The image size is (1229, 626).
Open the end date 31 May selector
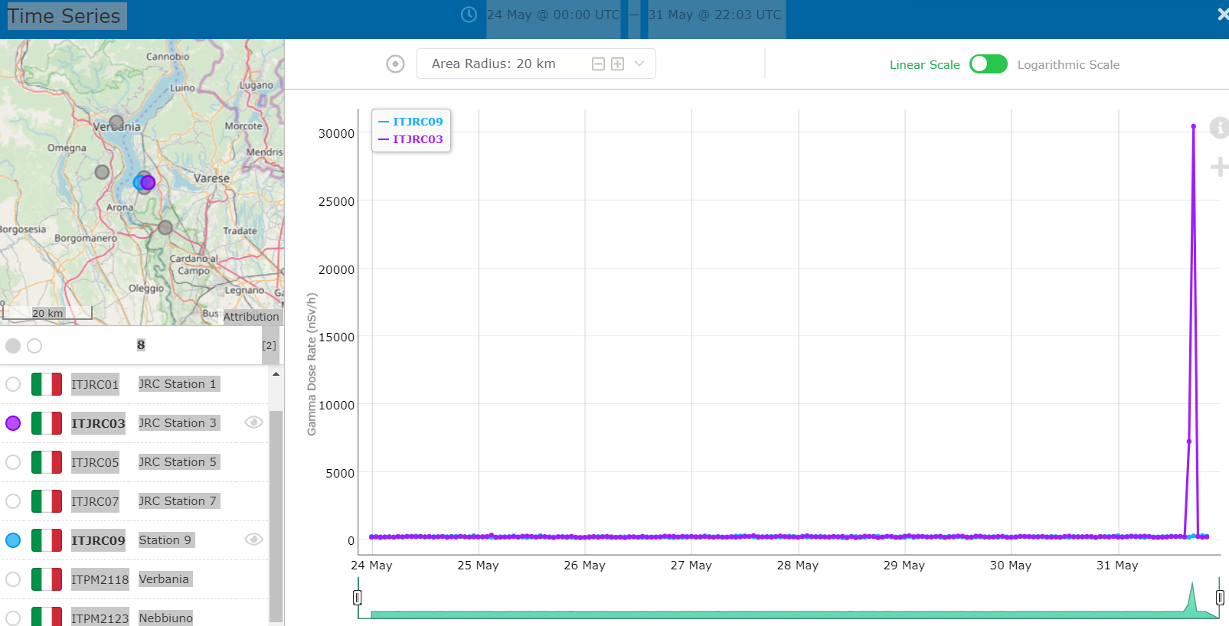(x=714, y=15)
